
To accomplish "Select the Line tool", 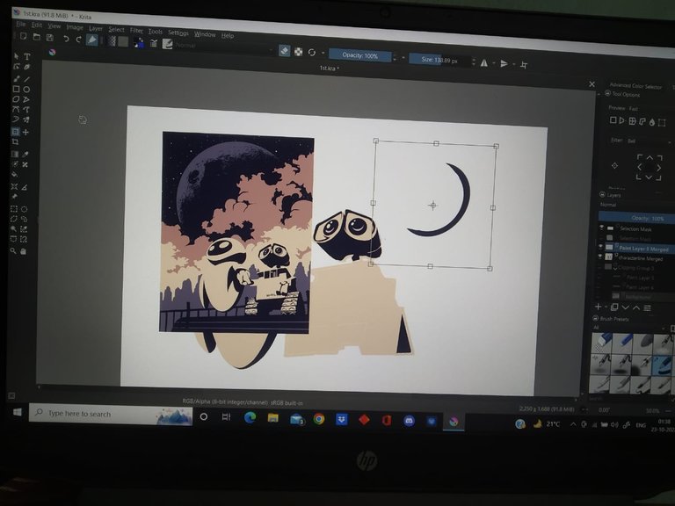I will pyautogui.click(x=26, y=79).
